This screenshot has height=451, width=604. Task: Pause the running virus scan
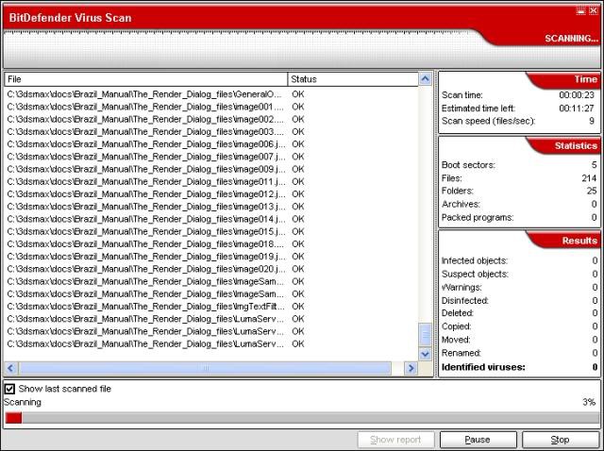pos(478,440)
